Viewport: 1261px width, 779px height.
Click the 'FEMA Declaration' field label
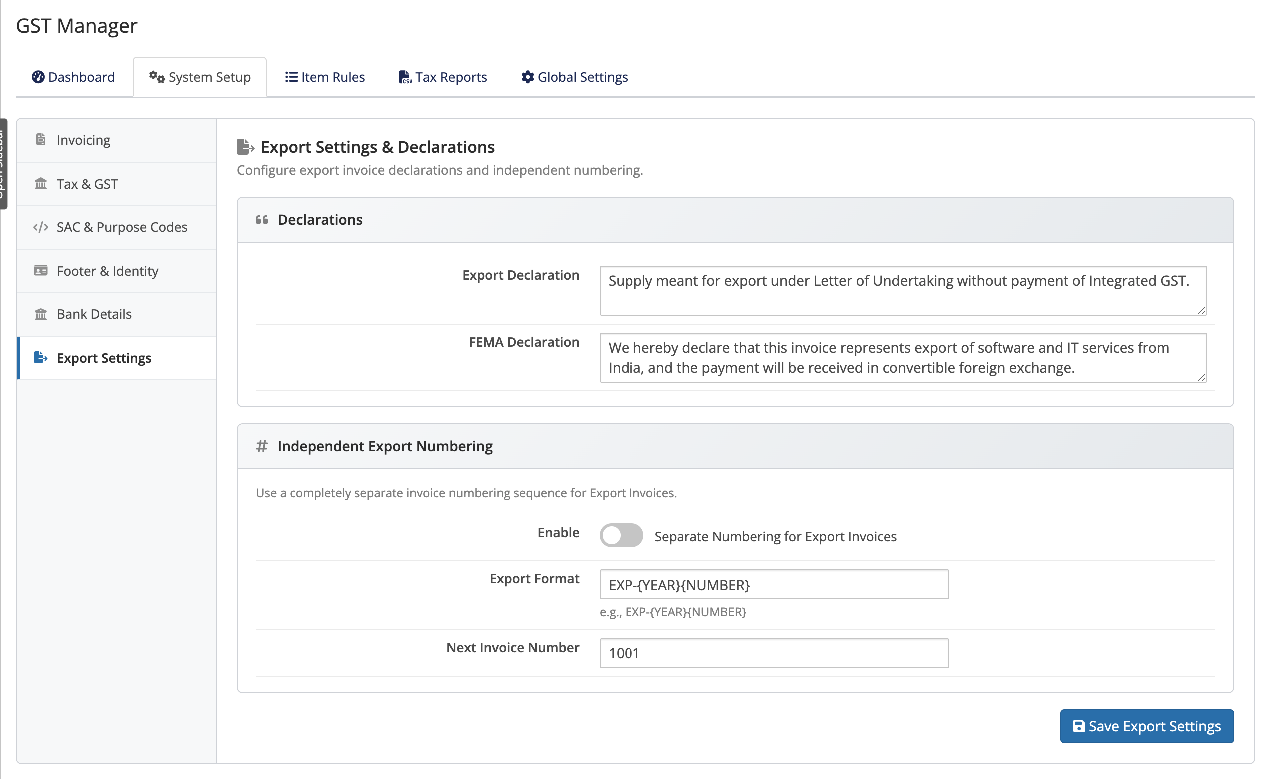click(524, 342)
